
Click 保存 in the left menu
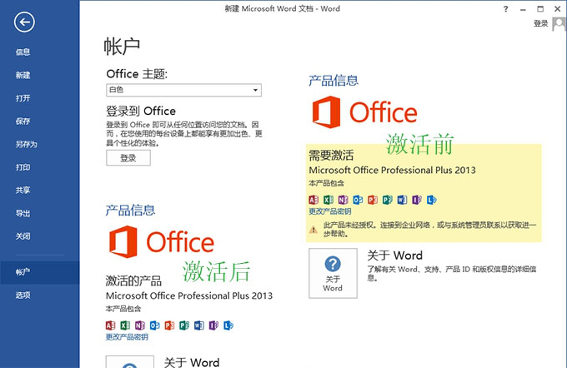pyautogui.click(x=23, y=122)
